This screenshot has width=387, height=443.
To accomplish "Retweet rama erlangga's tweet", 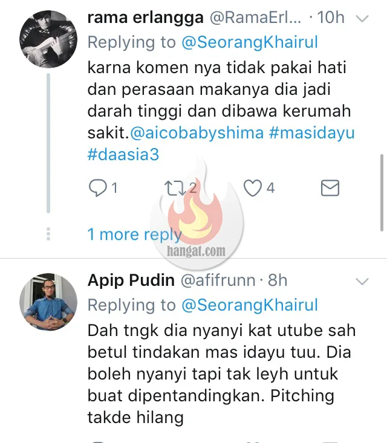I will click(x=175, y=188).
